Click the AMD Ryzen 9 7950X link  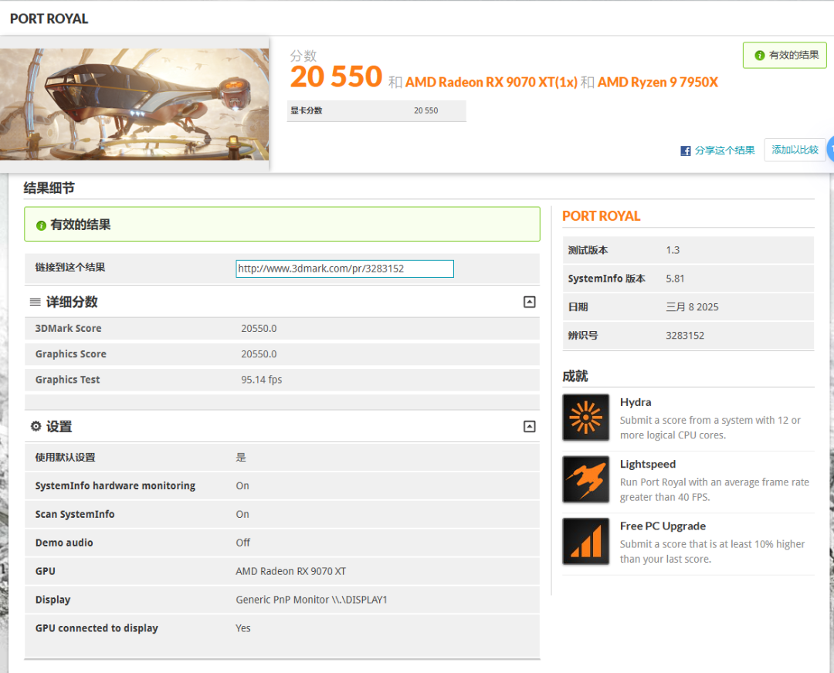(x=657, y=82)
